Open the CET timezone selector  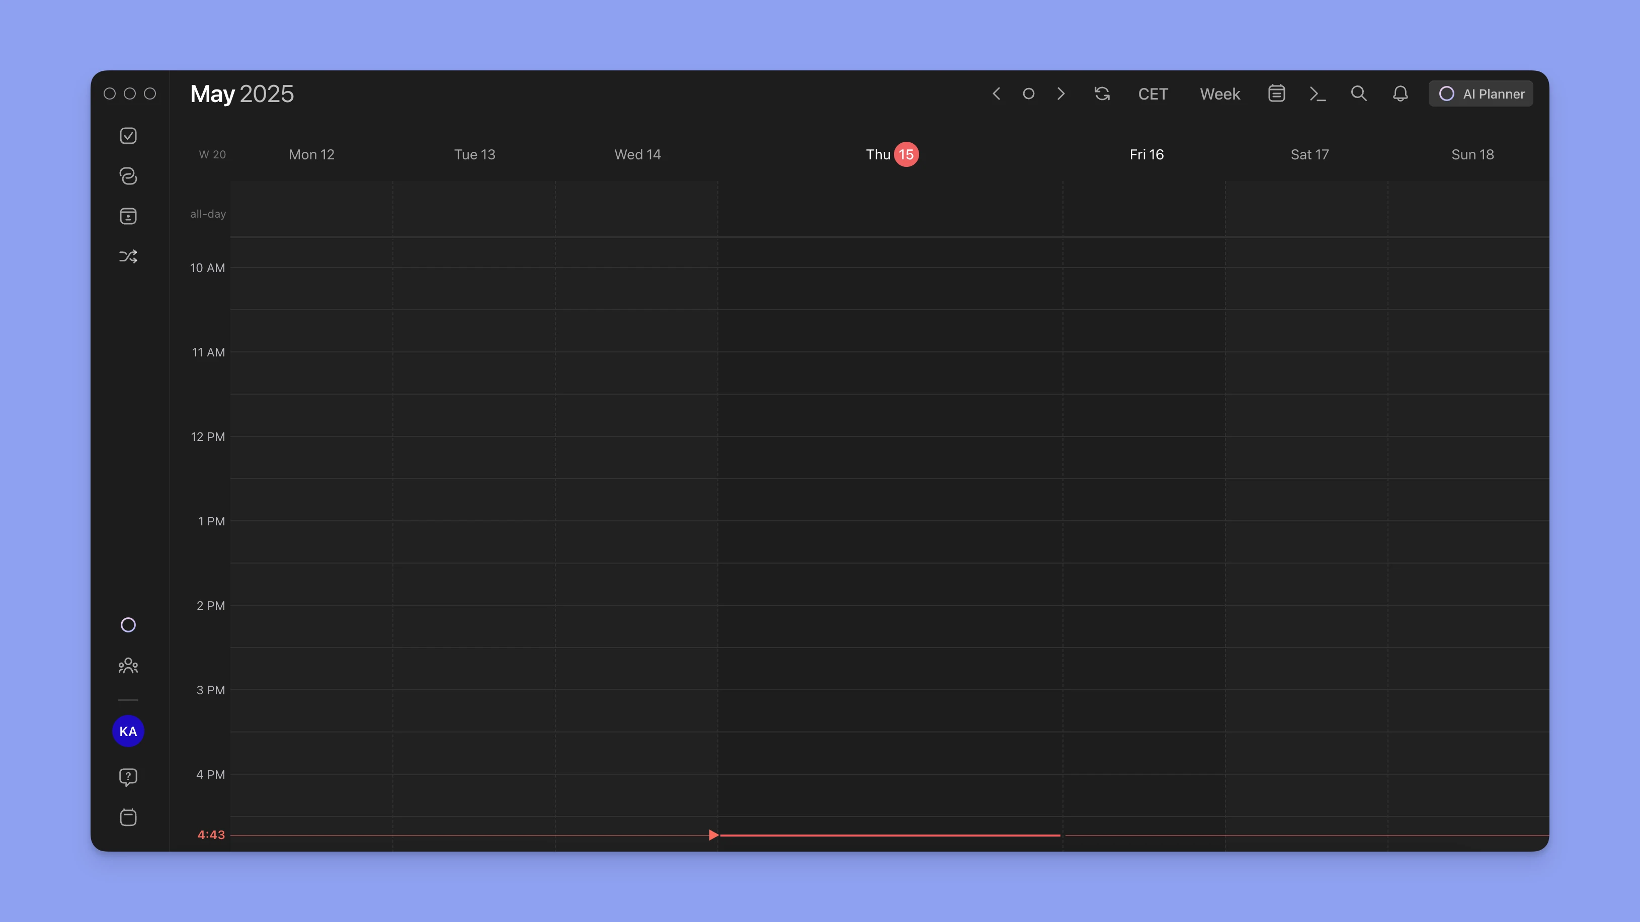pyautogui.click(x=1153, y=94)
